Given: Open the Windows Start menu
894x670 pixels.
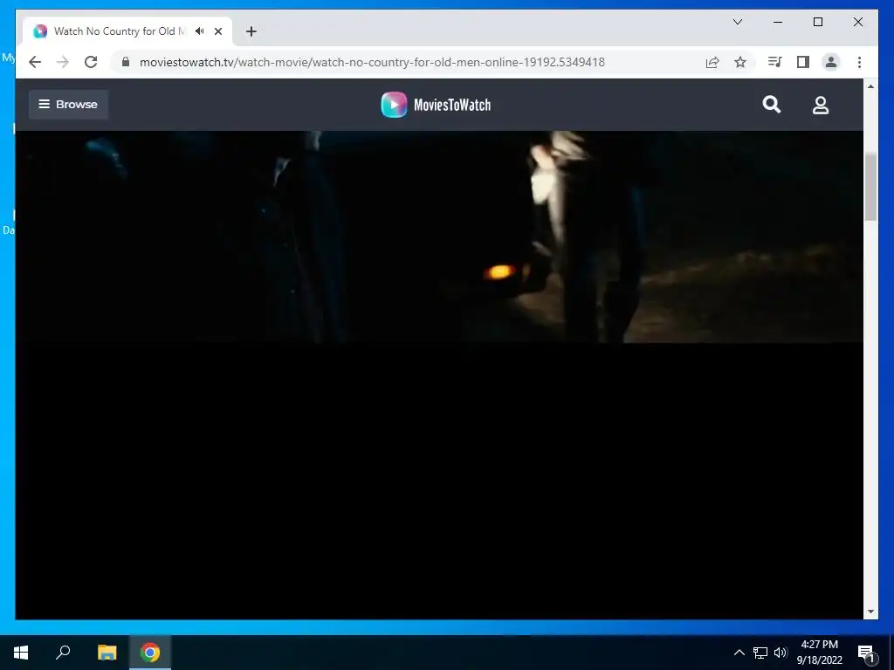Looking at the screenshot, I should [x=21, y=653].
